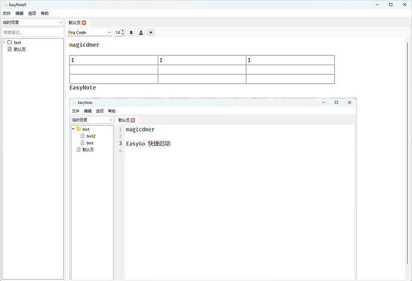The image size is (412, 281).
Task: Open the Fira Code font dropdown
Action: coord(90,32)
